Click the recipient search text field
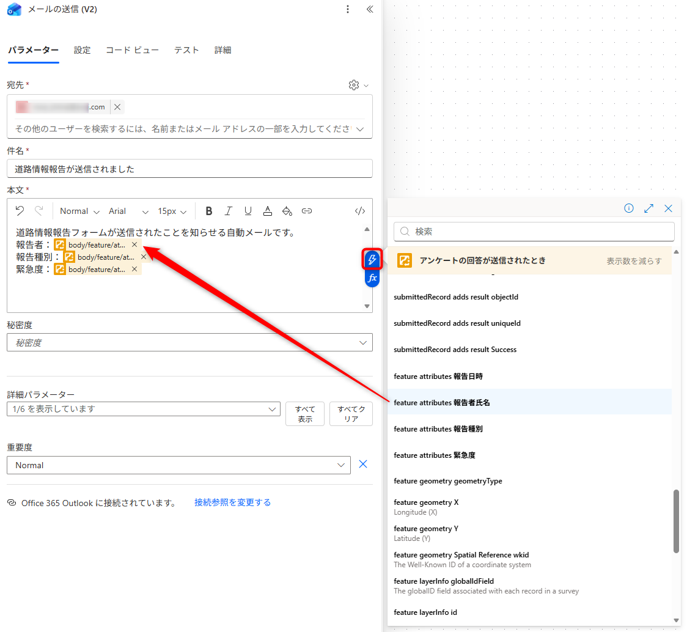Image resolution: width=687 pixels, height=632 pixels. point(183,129)
